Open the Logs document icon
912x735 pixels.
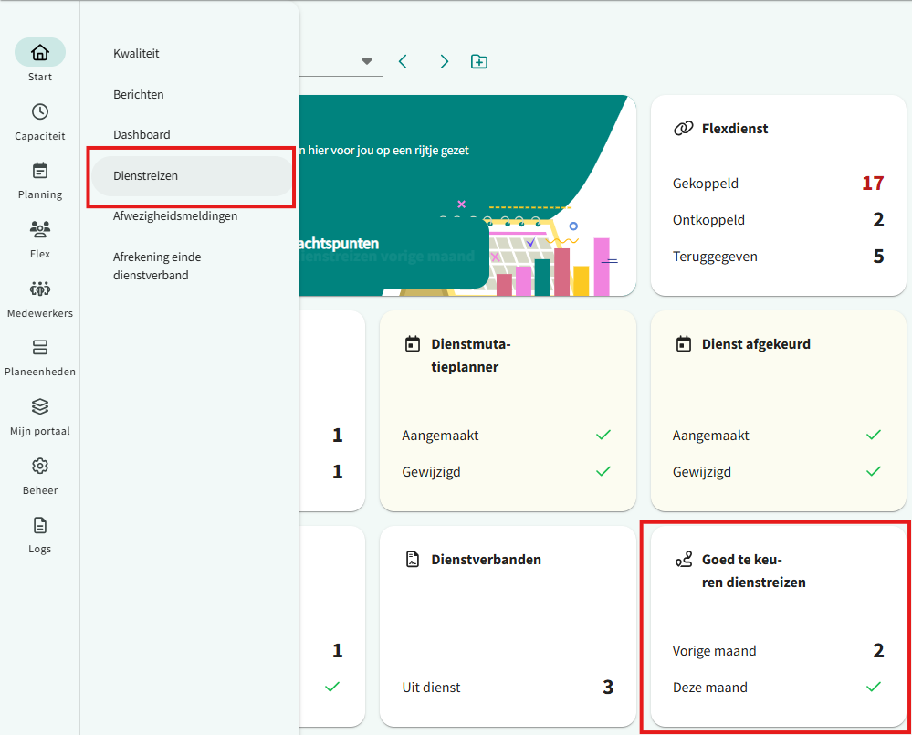[39, 525]
